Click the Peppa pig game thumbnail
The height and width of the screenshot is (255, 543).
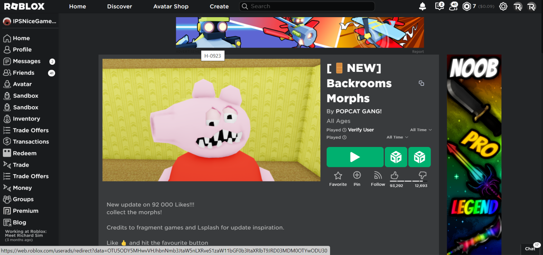(211, 120)
